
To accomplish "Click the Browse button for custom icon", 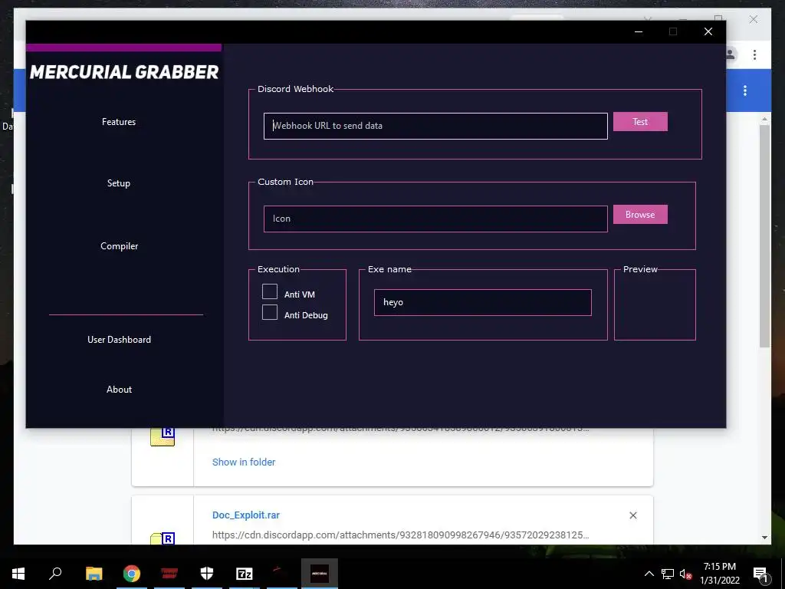I will [x=640, y=215].
